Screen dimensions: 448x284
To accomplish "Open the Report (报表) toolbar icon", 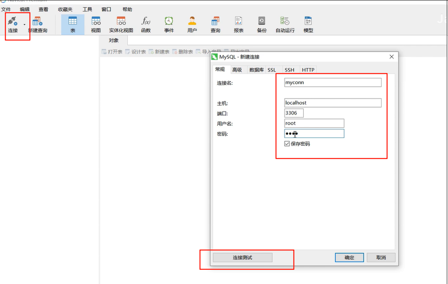I will click(x=238, y=25).
